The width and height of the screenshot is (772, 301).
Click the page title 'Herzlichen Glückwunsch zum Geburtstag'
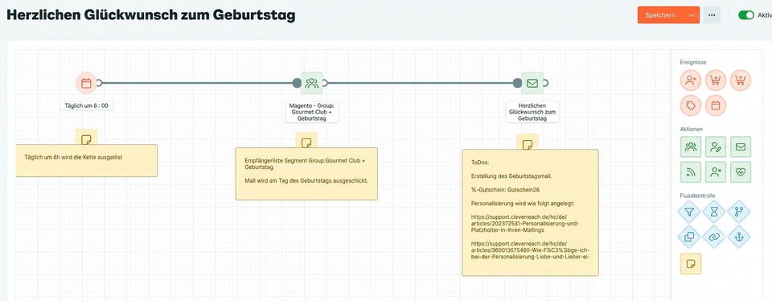[150, 15]
